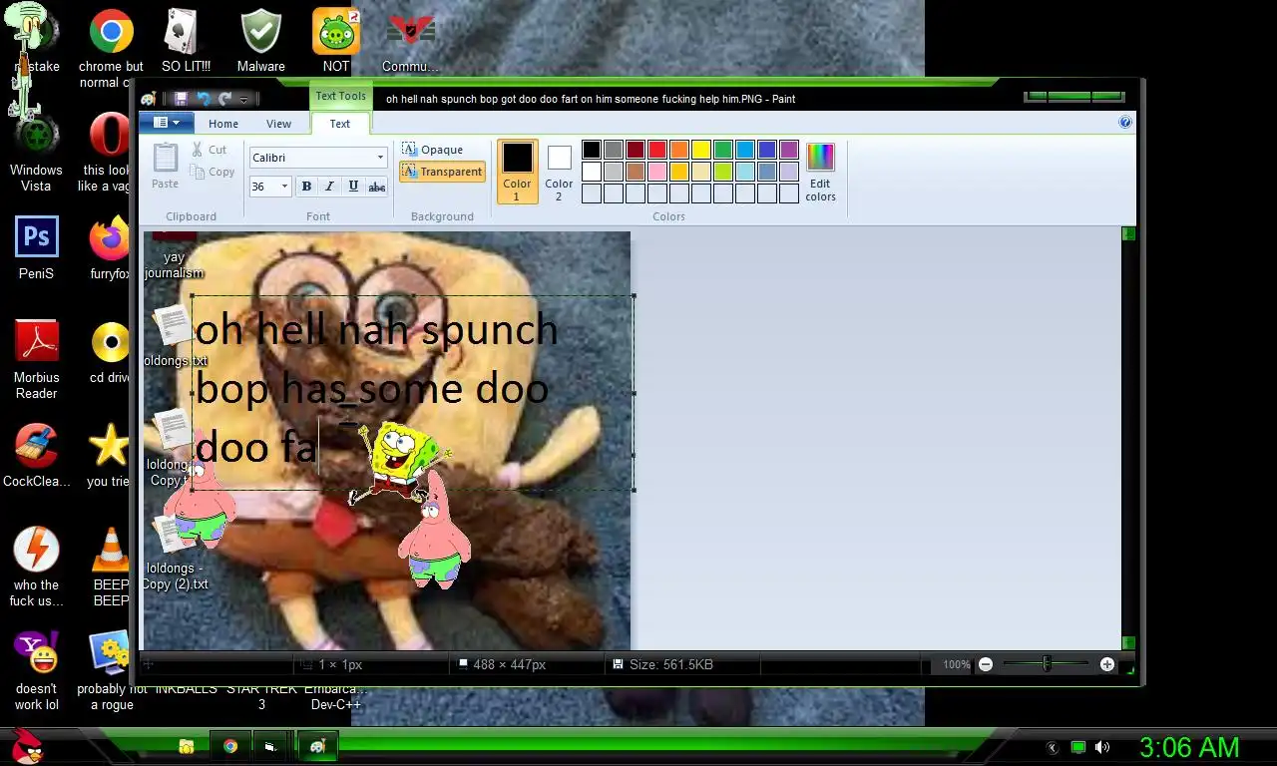Select the 'doesn't work lol' Yahoo icon
Screen dimensions: 1277x766
(36, 670)
